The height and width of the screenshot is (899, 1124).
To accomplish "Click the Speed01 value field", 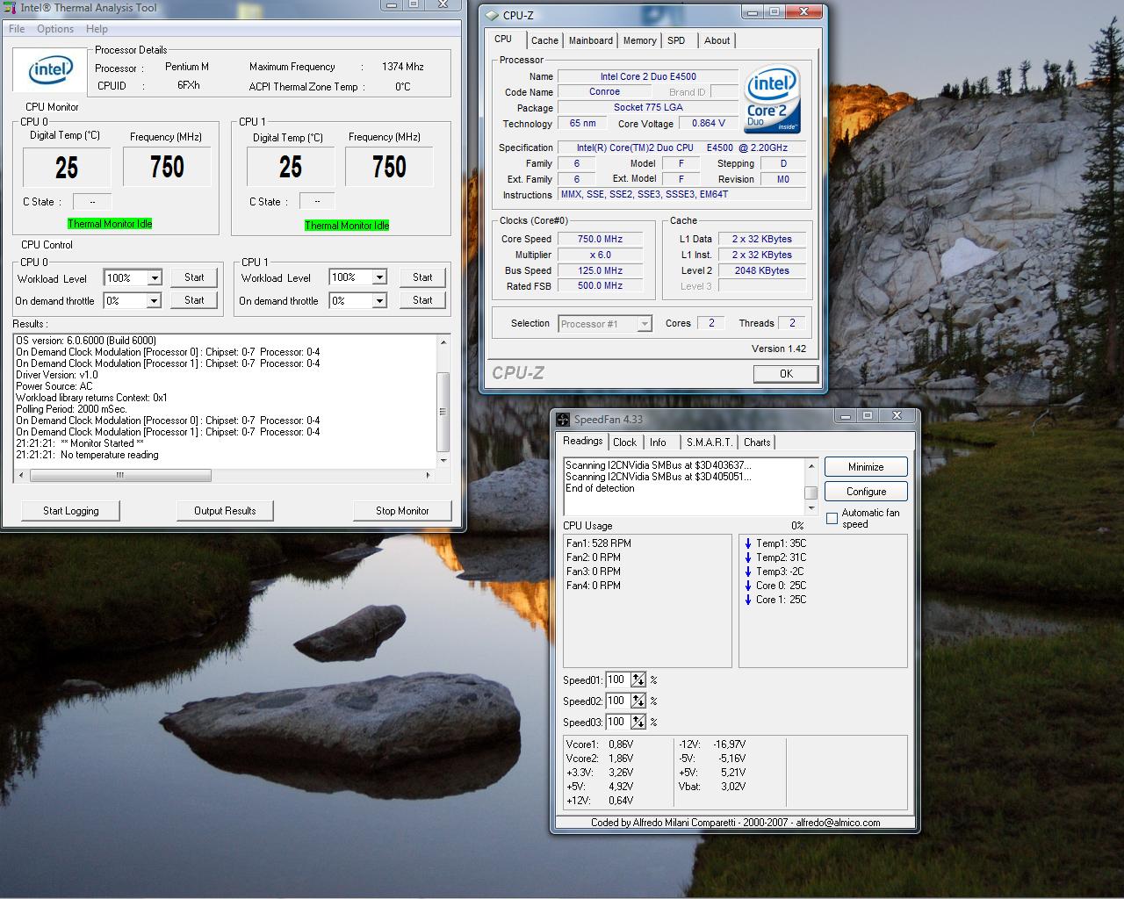I will (x=617, y=680).
